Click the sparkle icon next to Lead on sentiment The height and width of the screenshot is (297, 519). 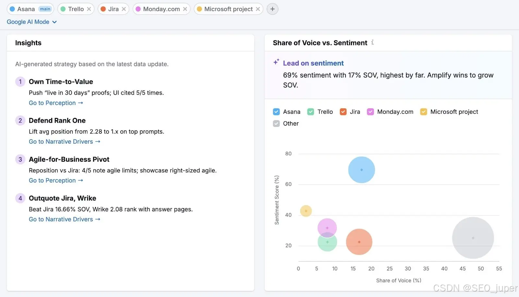[276, 62]
